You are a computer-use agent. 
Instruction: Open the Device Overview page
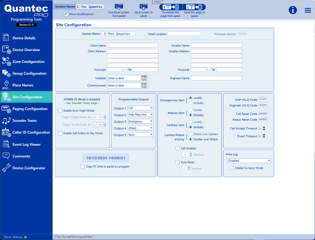[26, 50]
